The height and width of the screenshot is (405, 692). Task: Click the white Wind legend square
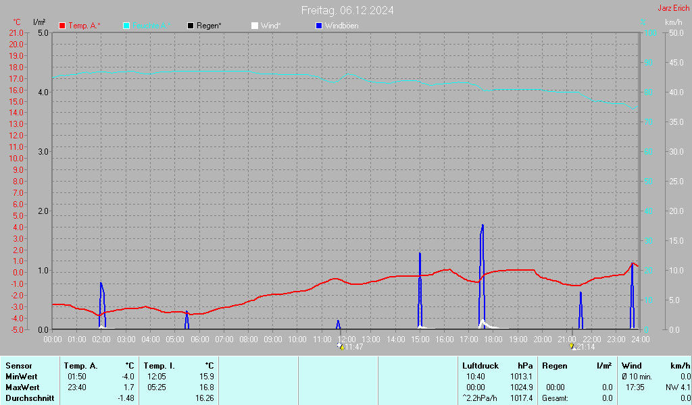[x=254, y=26]
